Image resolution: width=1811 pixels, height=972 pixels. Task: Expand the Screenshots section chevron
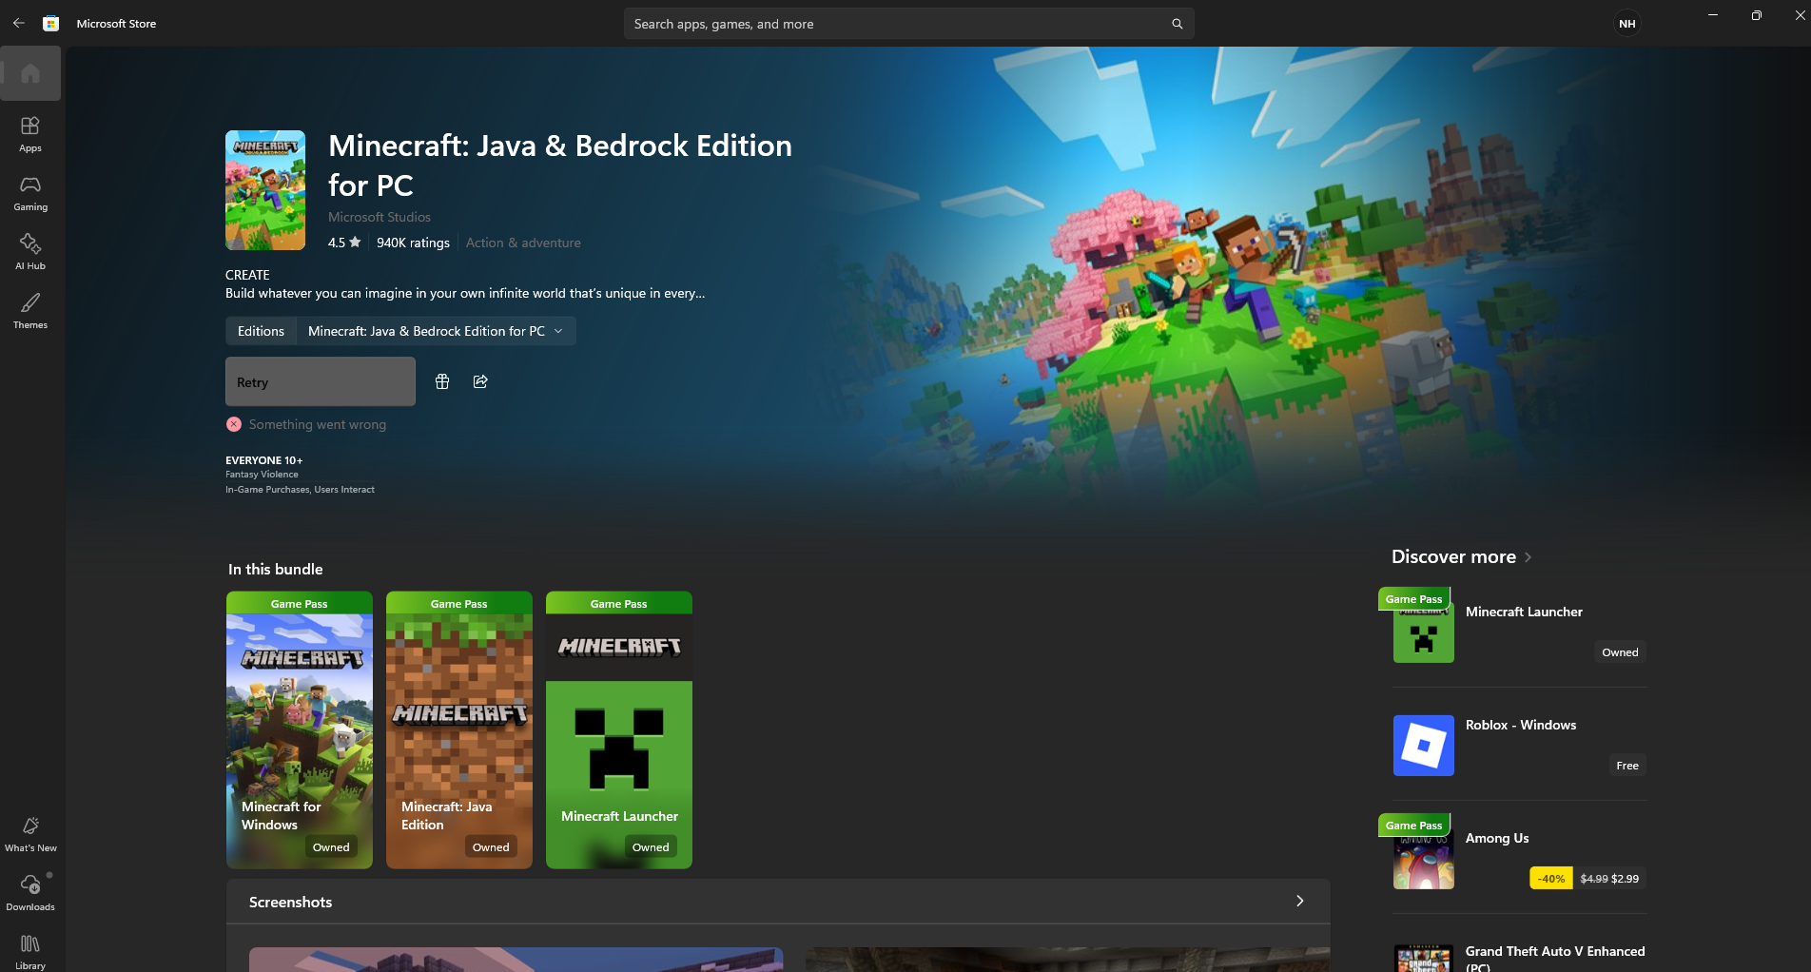point(1300,901)
